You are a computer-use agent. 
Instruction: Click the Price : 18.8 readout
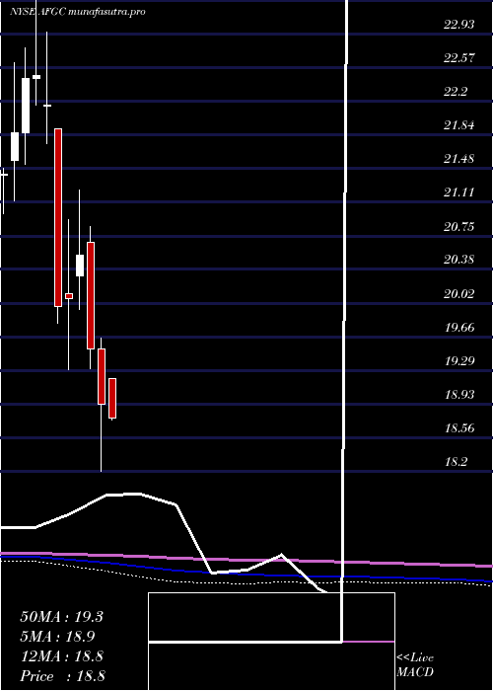(x=62, y=676)
